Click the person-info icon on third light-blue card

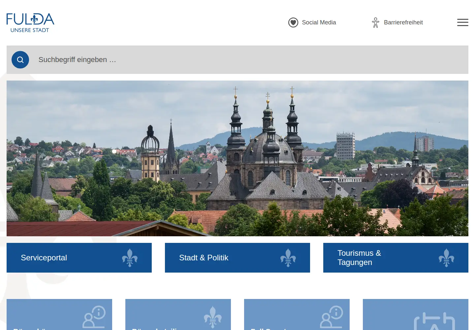(332, 317)
